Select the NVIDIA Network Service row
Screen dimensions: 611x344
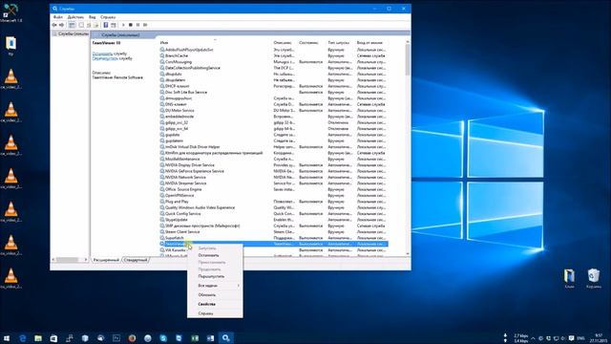(x=274, y=177)
